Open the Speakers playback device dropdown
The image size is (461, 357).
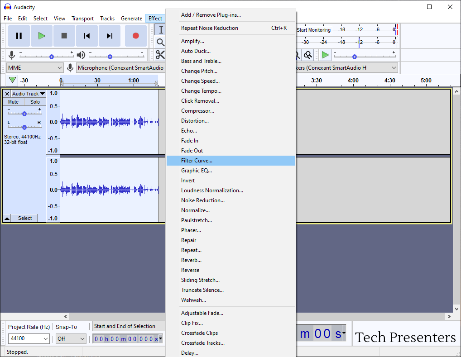pos(347,68)
